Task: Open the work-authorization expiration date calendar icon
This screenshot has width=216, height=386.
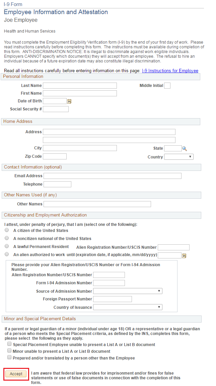Action: click(x=184, y=256)
